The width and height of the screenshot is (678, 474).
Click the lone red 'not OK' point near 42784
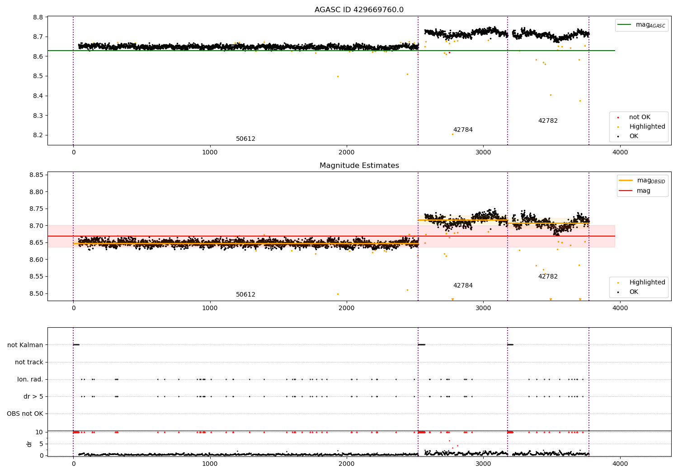click(x=449, y=52)
